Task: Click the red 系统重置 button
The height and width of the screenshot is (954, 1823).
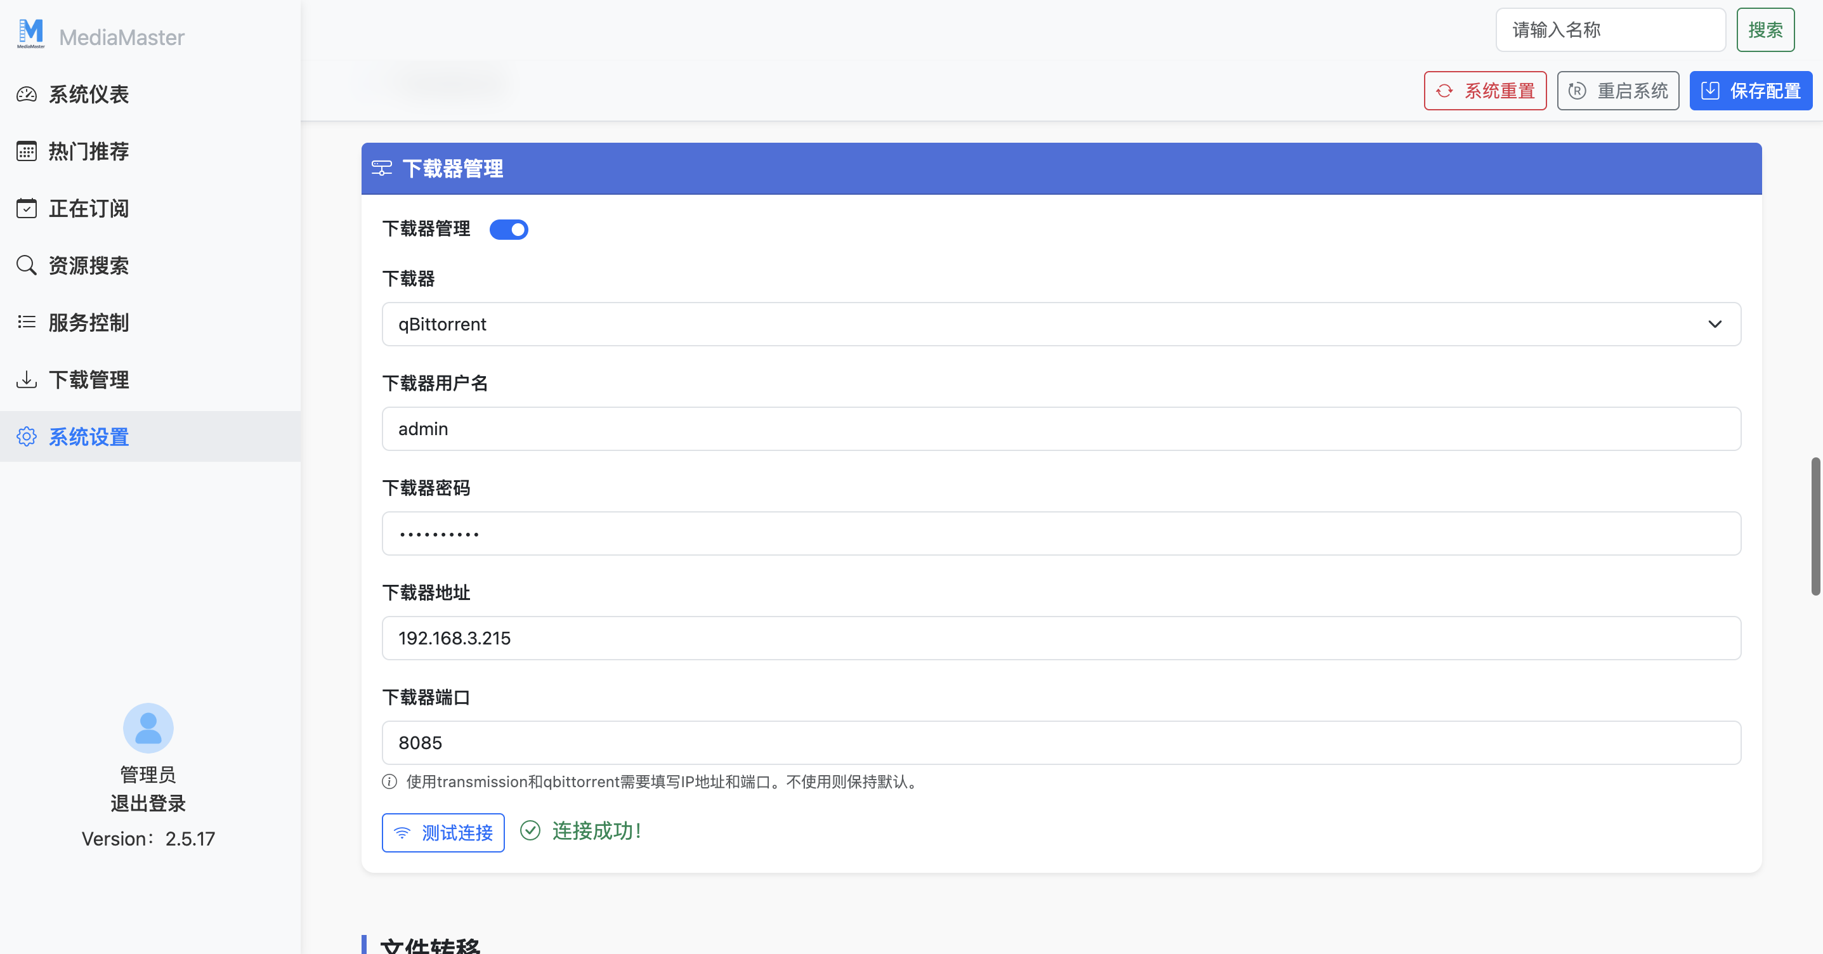Action: tap(1485, 91)
